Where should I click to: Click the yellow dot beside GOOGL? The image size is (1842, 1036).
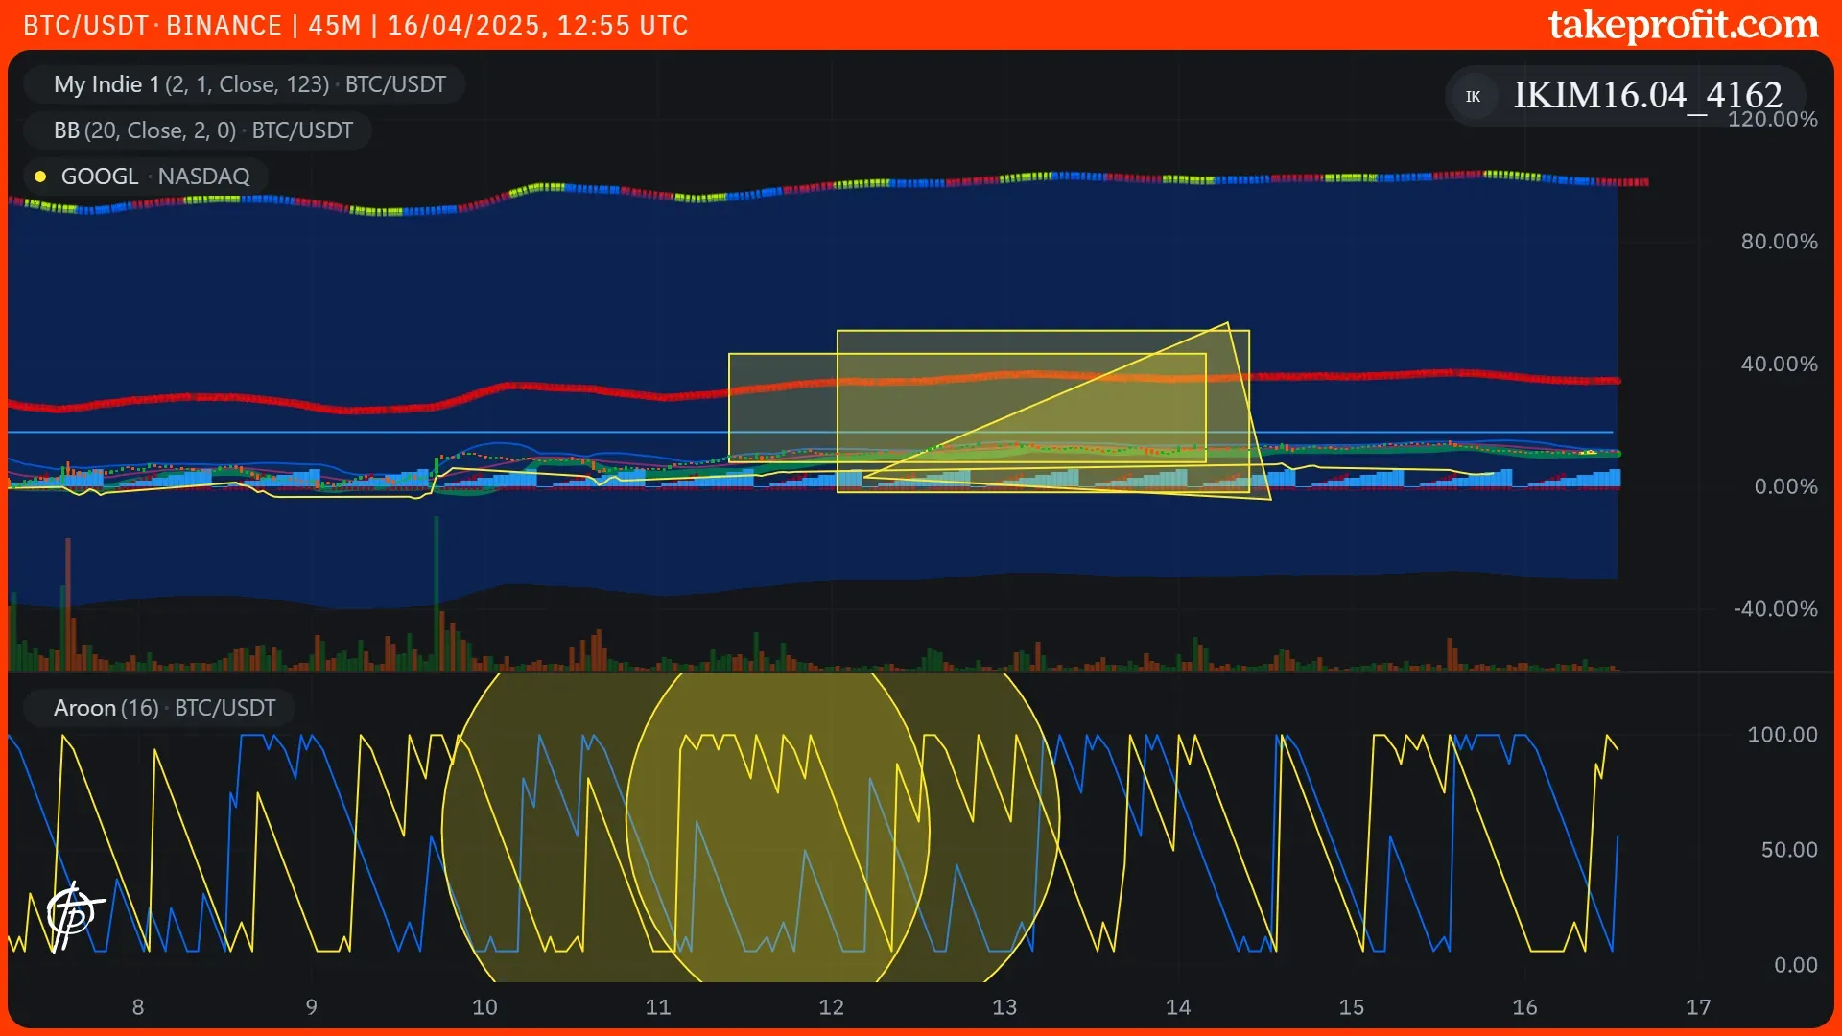point(40,177)
